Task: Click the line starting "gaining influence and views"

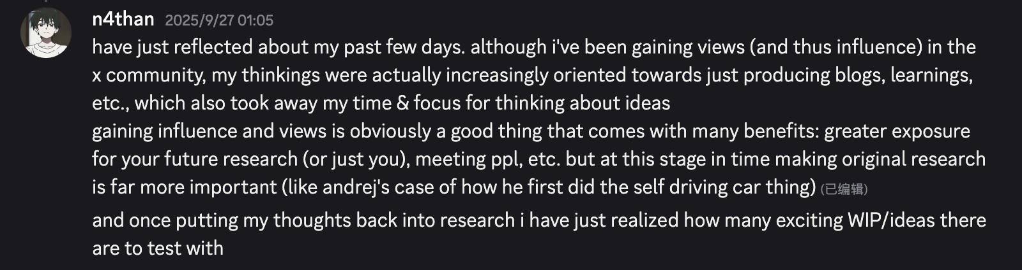Action: 530,131
